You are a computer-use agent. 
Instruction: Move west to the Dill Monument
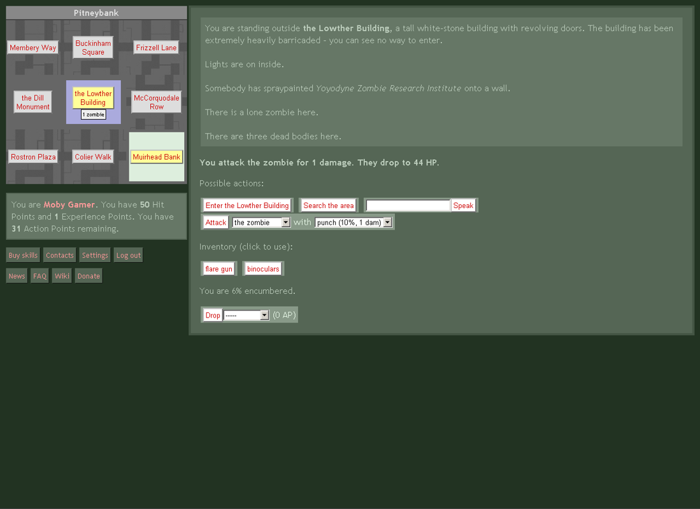click(33, 102)
